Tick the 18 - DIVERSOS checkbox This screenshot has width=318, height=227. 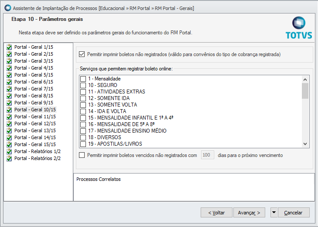click(83, 137)
